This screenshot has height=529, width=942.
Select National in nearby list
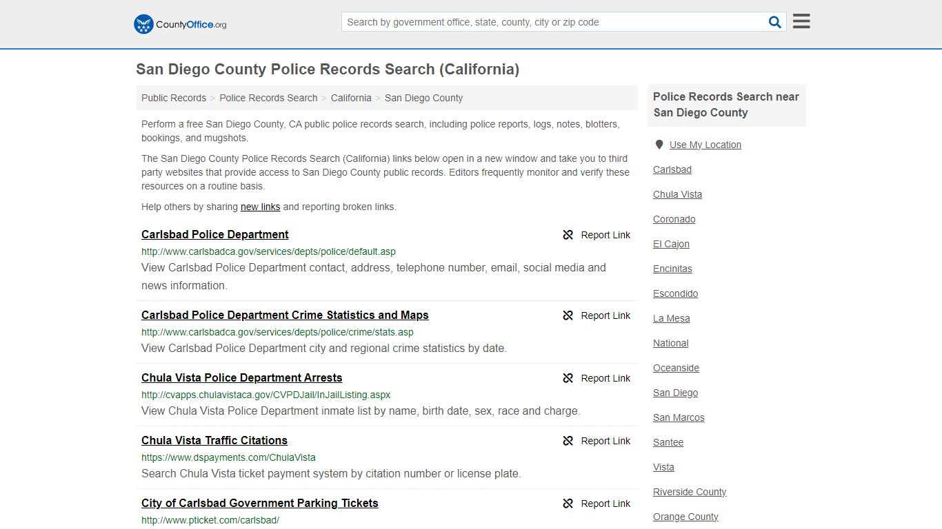click(x=671, y=343)
